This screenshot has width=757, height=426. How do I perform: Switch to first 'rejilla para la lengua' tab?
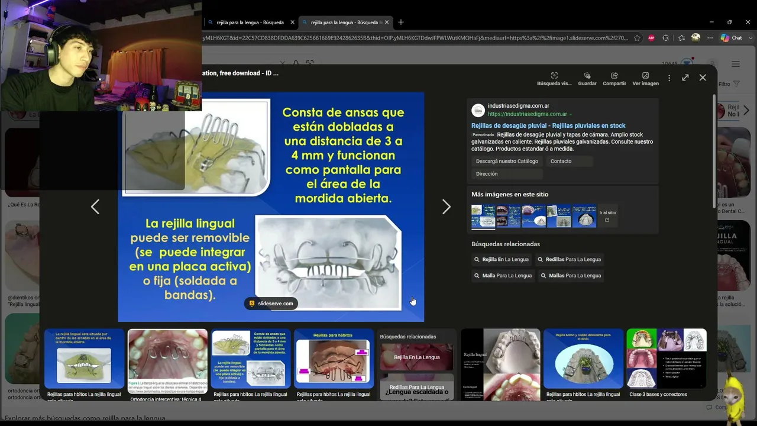coord(250,22)
